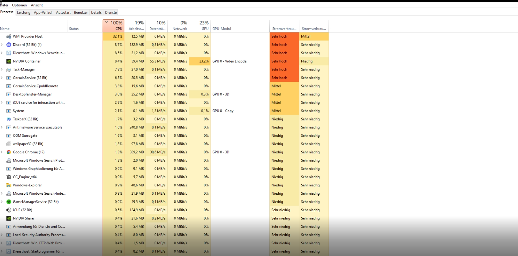The image size is (518, 256).
Task: Sort by GPU-Modul column header
Action: click(240, 26)
